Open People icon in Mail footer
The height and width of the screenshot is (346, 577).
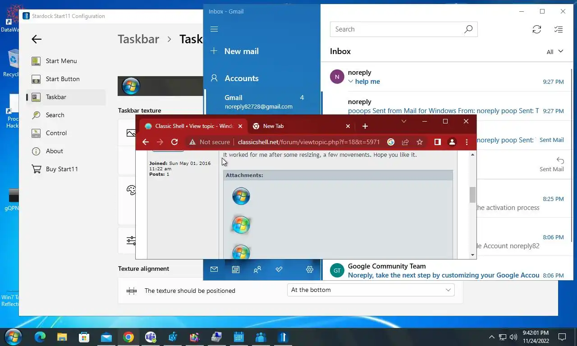click(257, 269)
